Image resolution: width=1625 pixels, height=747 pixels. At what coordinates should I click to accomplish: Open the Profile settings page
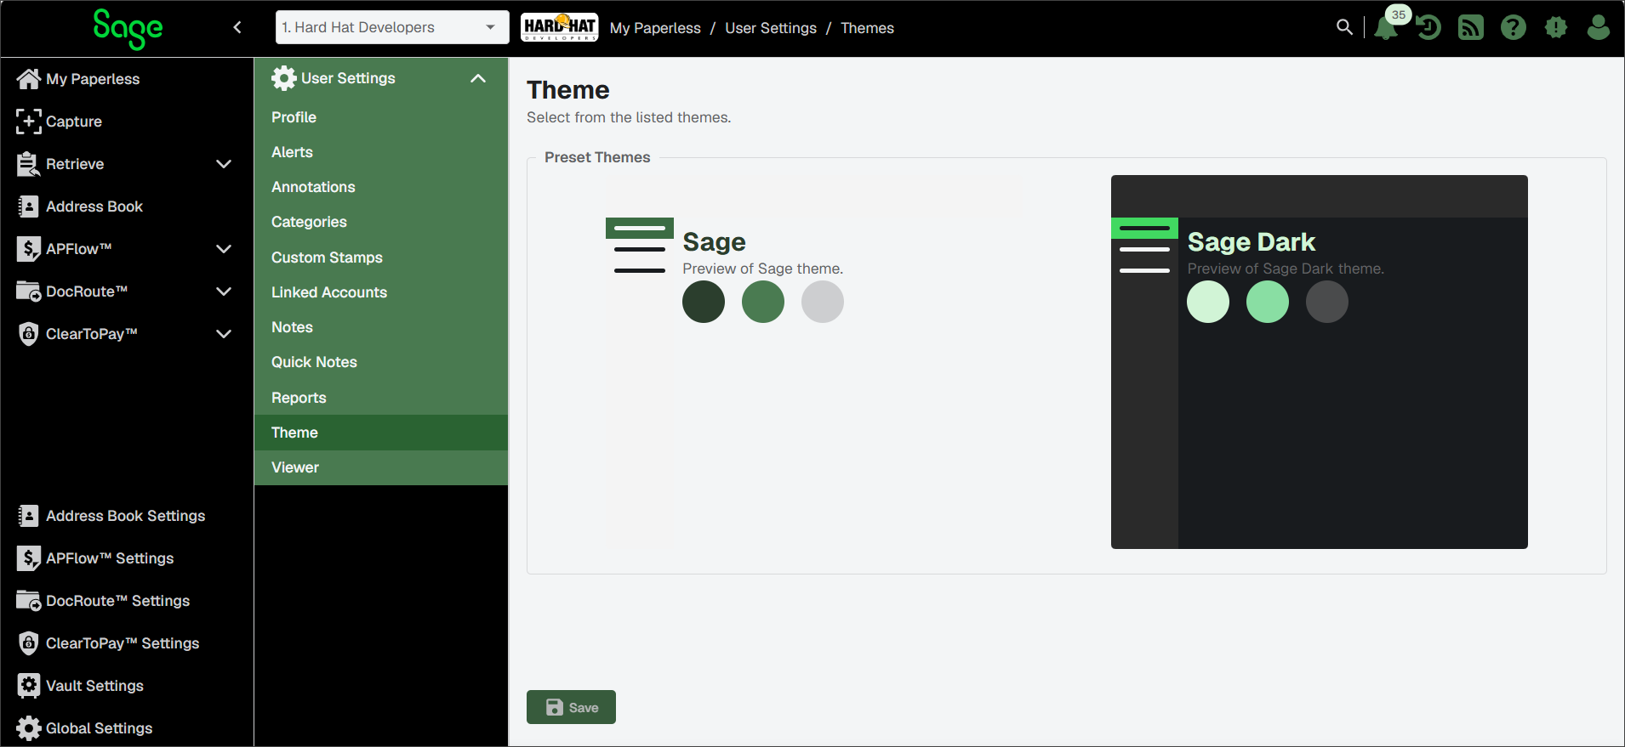(x=381, y=117)
